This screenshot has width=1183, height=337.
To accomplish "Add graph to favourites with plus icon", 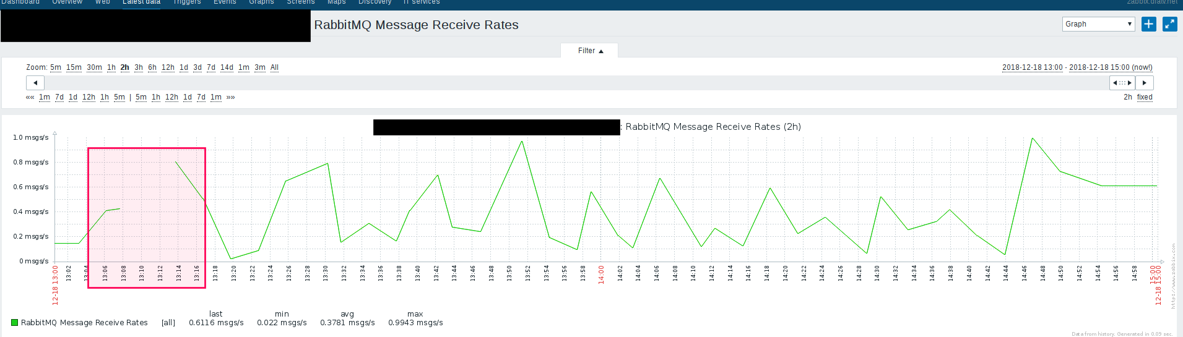I will coord(1149,24).
